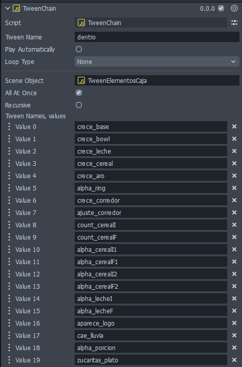Enable the Play Automatically checkbox
The width and height of the screenshot is (242, 367).
coord(79,49)
